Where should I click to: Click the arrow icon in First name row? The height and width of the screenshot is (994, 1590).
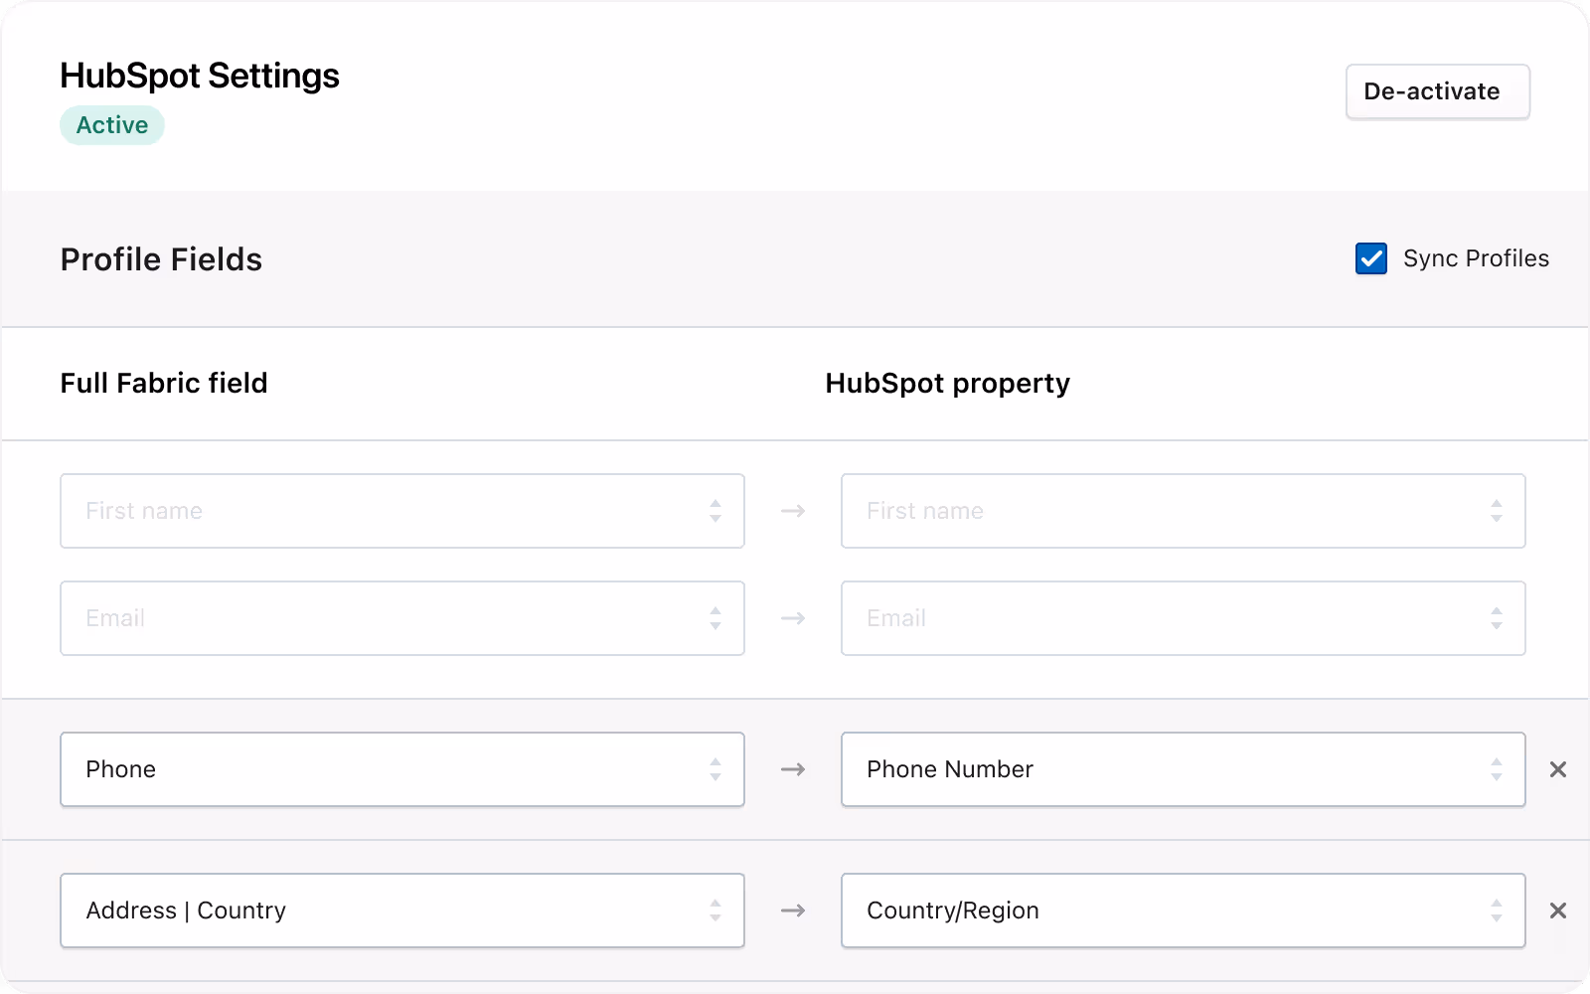tap(793, 511)
